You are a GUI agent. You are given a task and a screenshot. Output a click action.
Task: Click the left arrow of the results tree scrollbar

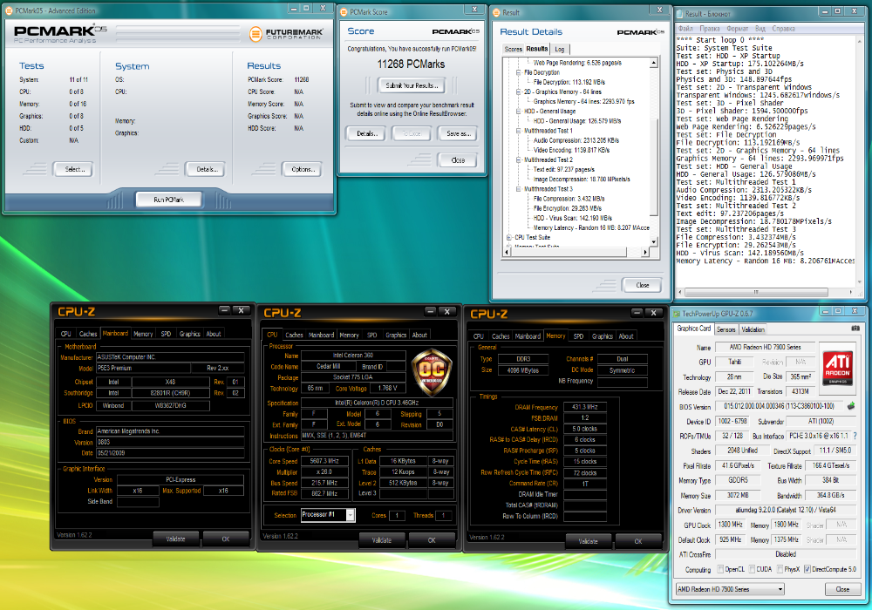click(507, 252)
